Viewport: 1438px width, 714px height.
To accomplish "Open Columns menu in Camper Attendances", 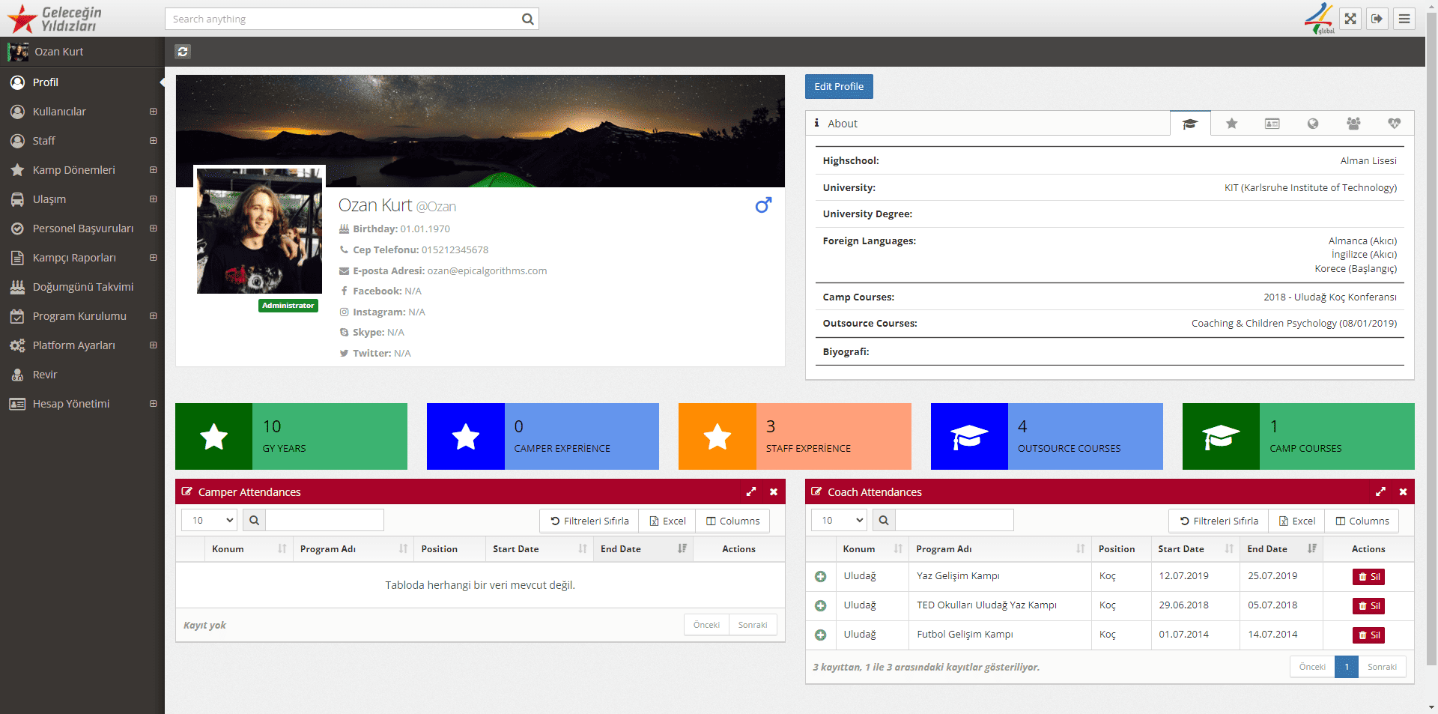I will click(x=732, y=521).
